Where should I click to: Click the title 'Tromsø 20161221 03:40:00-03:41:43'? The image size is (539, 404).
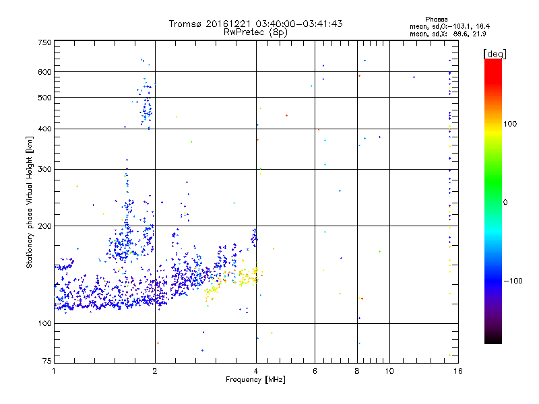[255, 24]
